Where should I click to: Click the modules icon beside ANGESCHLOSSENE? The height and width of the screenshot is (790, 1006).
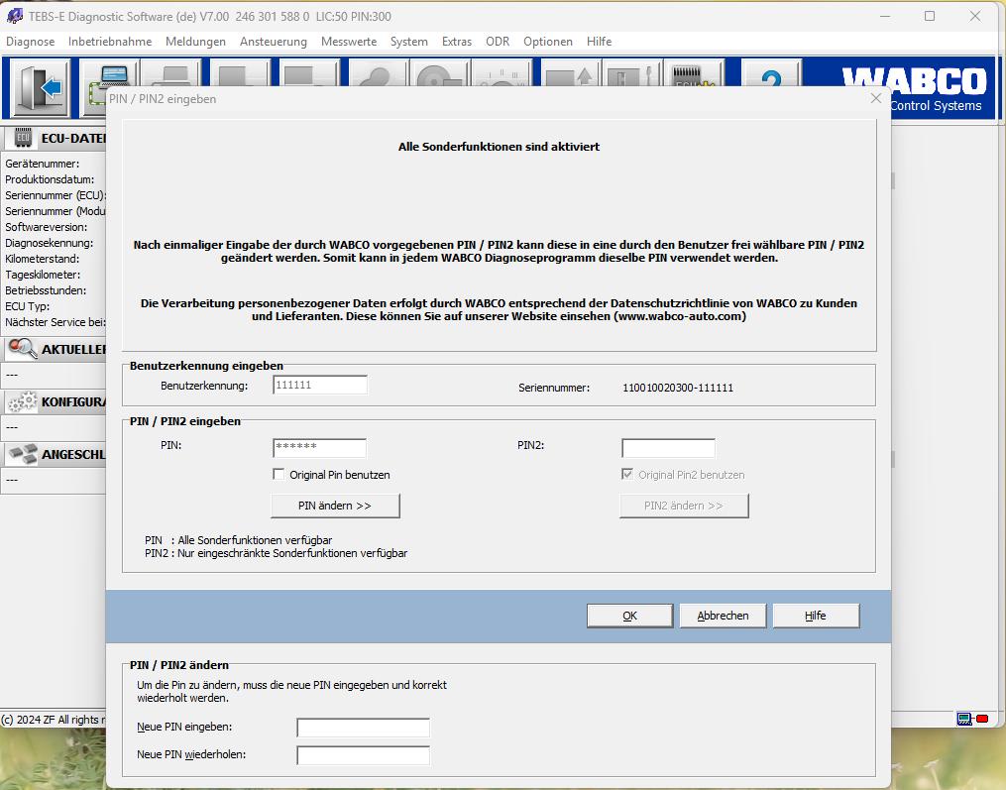pyautogui.click(x=20, y=454)
